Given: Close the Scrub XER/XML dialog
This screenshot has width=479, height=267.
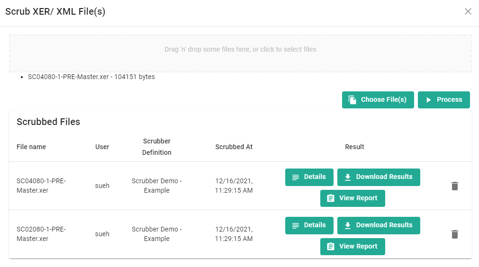Looking at the screenshot, I should pos(468,11).
